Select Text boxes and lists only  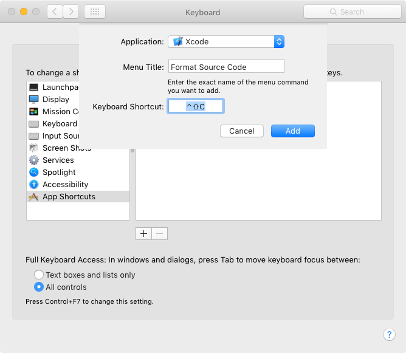point(39,275)
